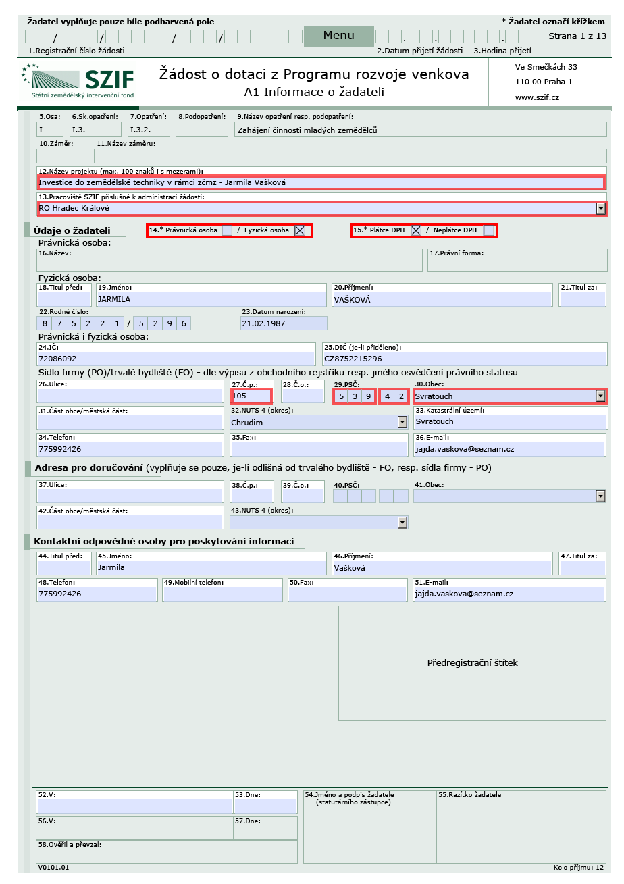624x884 pixels.
Task: Open the Pracoviště SZIF dropdown showing RO Hradec Králové
Action: coord(600,209)
